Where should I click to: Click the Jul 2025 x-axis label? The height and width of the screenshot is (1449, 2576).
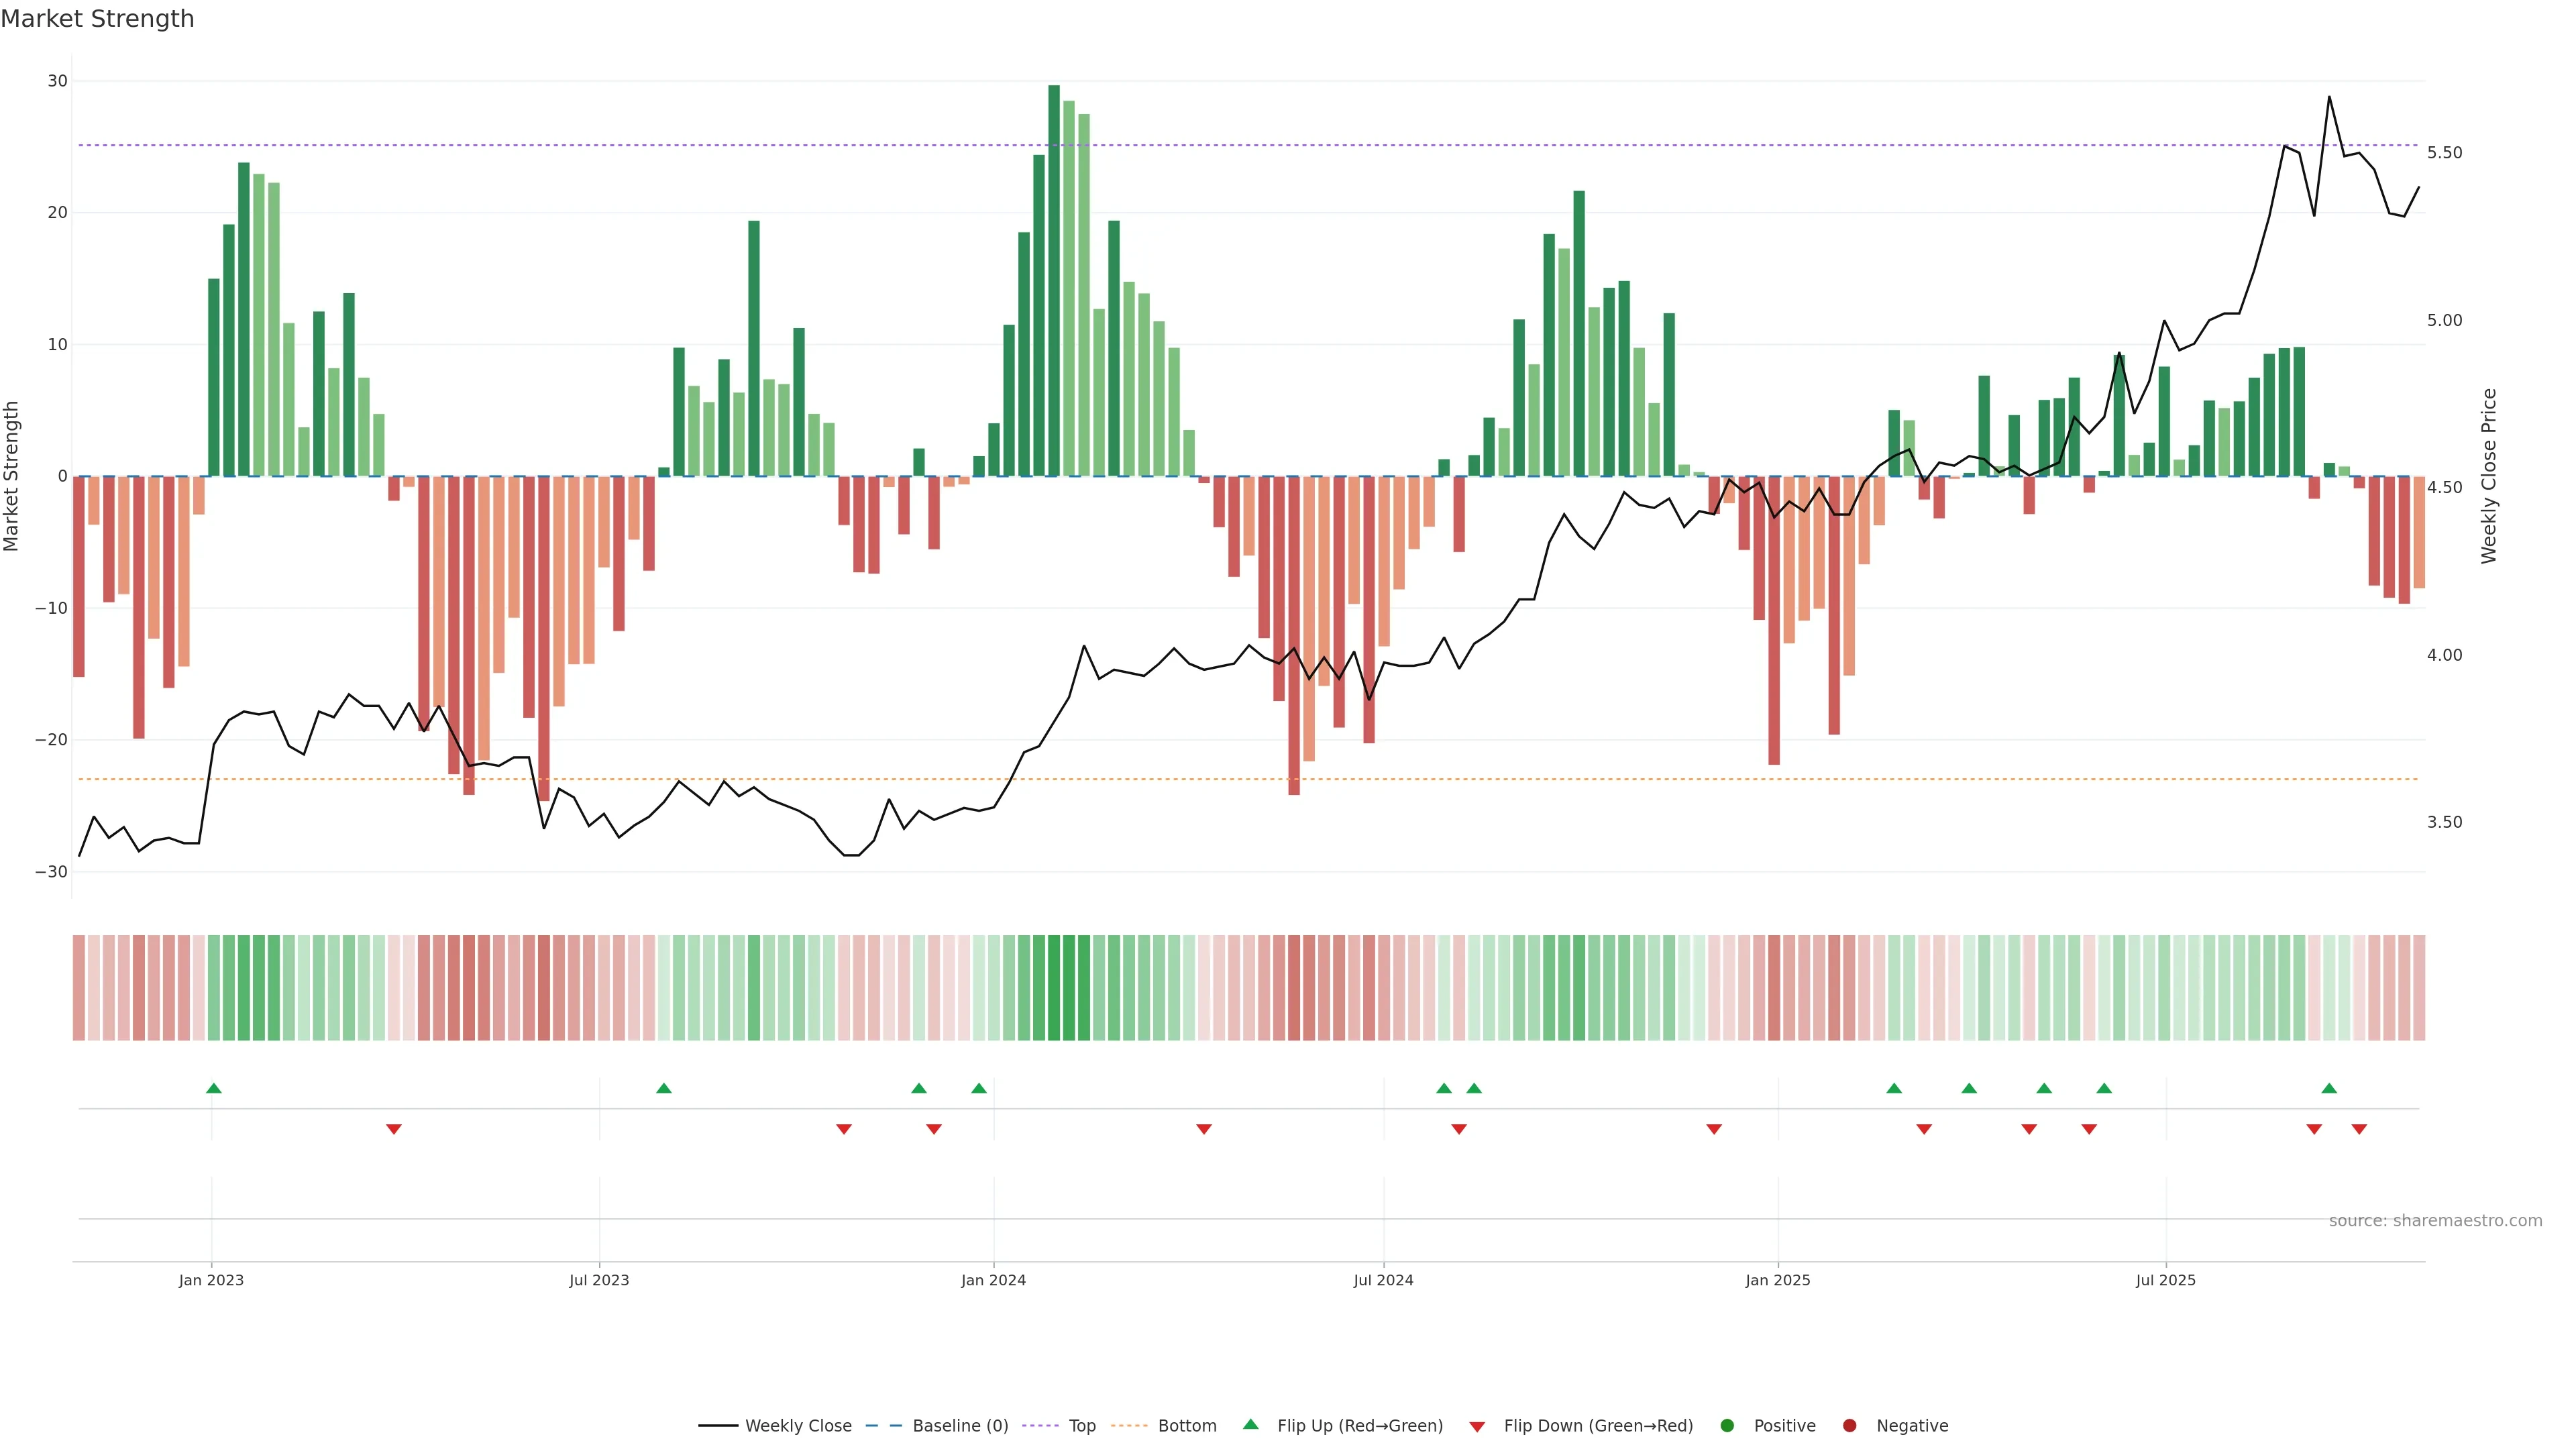coord(2165,1280)
